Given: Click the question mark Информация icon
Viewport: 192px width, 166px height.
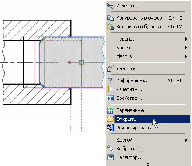Looking at the screenshot, I should click(x=110, y=81).
